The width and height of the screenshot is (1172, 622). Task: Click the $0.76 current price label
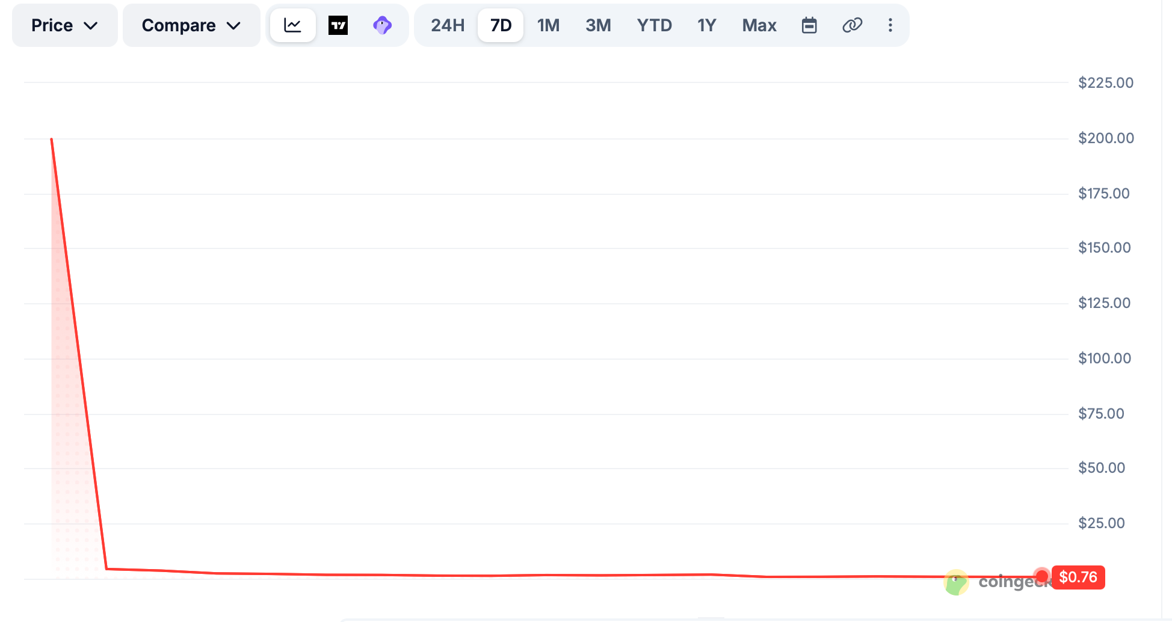[1078, 577]
